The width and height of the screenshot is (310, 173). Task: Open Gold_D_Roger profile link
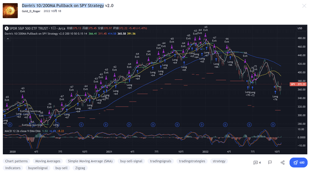(31, 11)
